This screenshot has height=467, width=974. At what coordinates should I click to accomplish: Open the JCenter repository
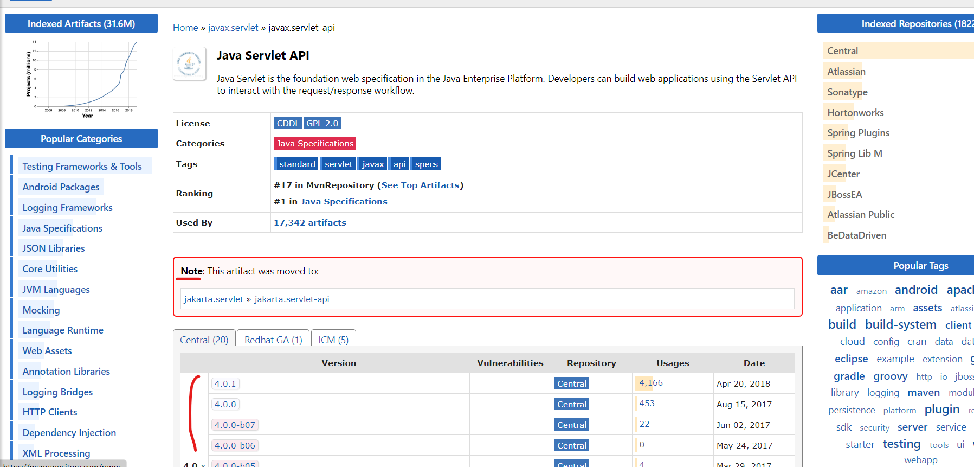(843, 174)
